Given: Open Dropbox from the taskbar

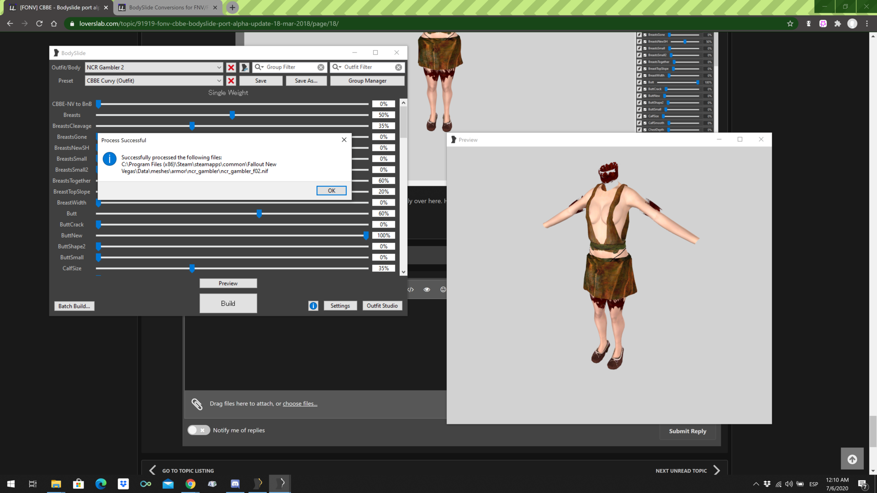Looking at the screenshot, I should point(123,484).
